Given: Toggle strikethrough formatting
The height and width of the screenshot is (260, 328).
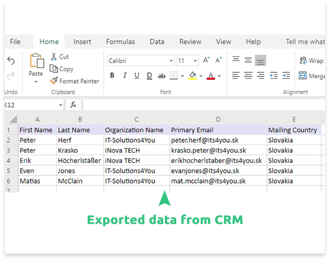Looking at the screenshot, I should tap(161, 76).
